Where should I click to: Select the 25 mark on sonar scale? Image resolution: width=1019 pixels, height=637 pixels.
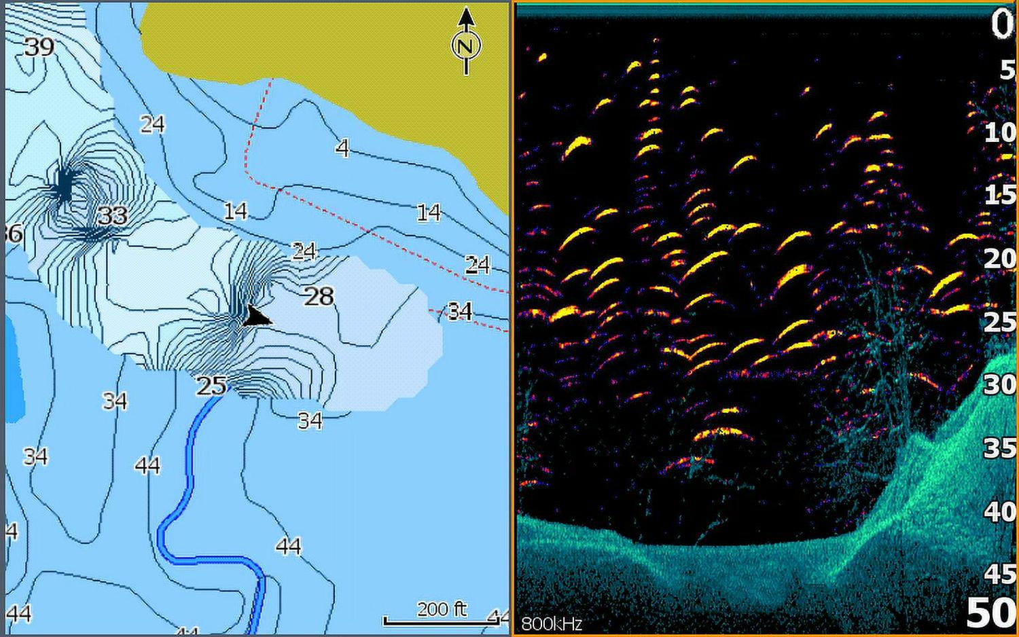pyautogui.click(x=999, y=322)
